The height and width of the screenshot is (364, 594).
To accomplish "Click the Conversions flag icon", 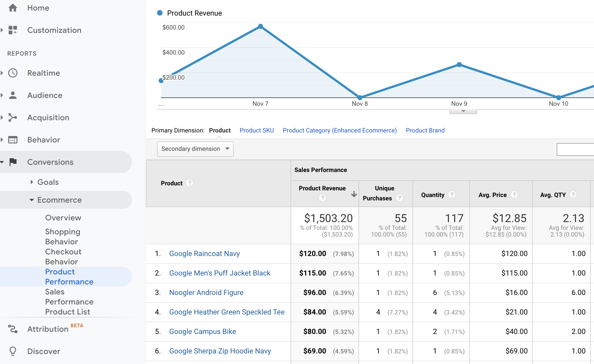I will coord(13,162).
